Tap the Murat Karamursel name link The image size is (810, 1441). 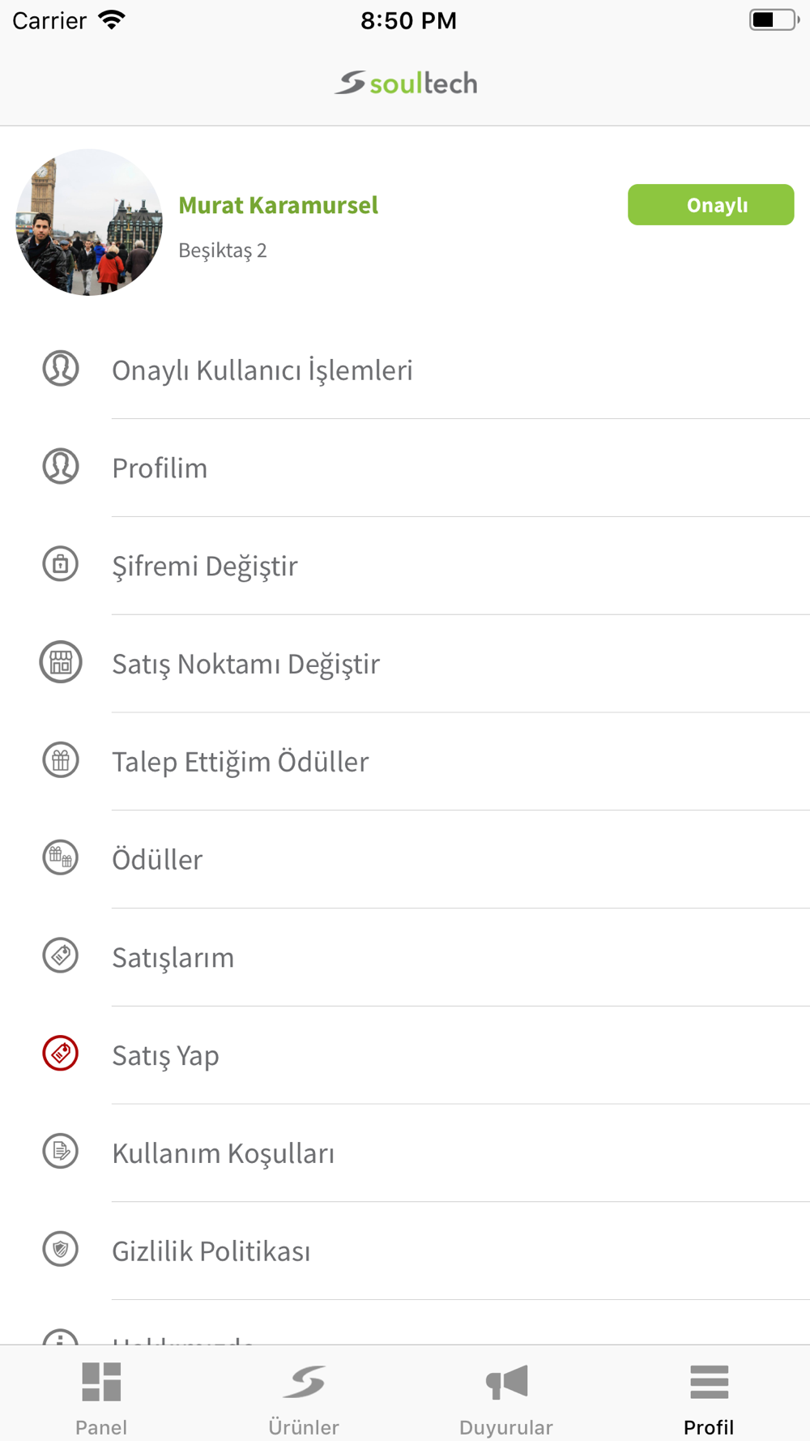[278, 205]
